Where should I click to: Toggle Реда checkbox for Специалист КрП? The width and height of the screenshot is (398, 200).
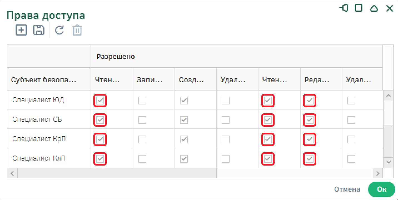point(309,139)
